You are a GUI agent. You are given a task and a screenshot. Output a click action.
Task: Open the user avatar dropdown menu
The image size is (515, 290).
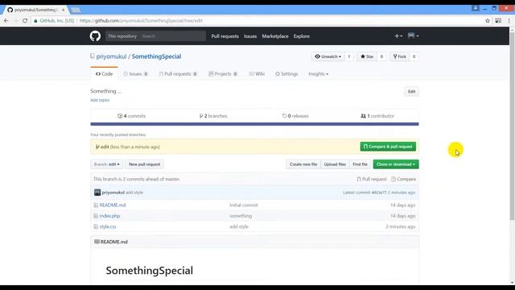tap(413, 35)
